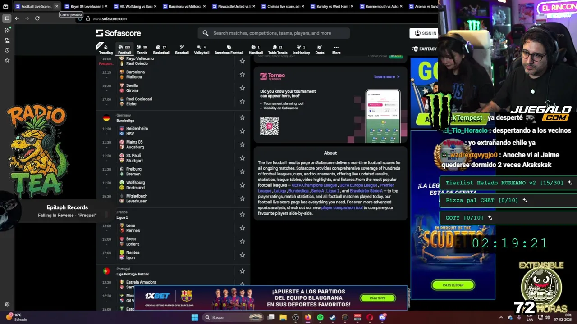Open File Explorer from the taskbar
The width and height of the screenshot is (577, 324).
(x=283, y=317)
